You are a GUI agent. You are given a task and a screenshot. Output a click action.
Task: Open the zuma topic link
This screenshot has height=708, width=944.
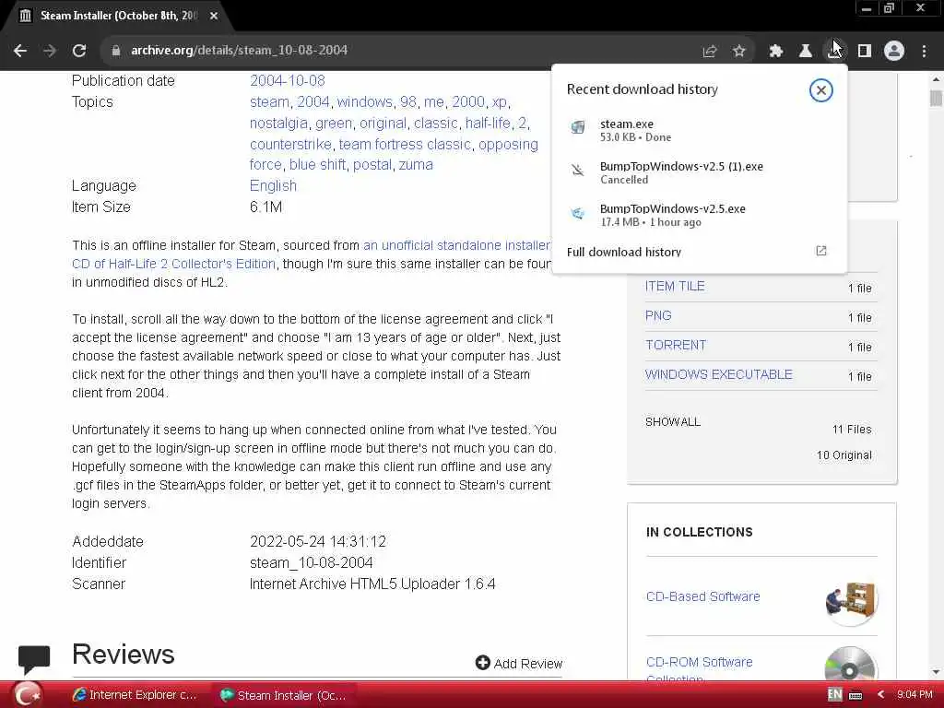[416, 164]
